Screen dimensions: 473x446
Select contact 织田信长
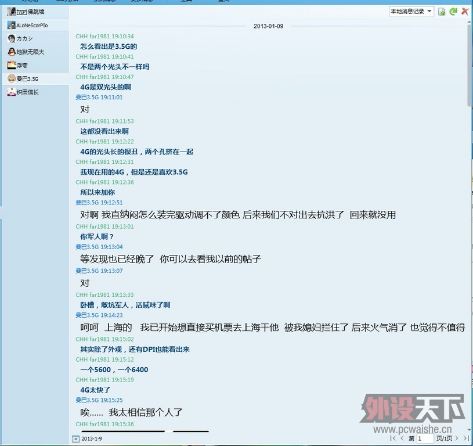coord(35,92)
